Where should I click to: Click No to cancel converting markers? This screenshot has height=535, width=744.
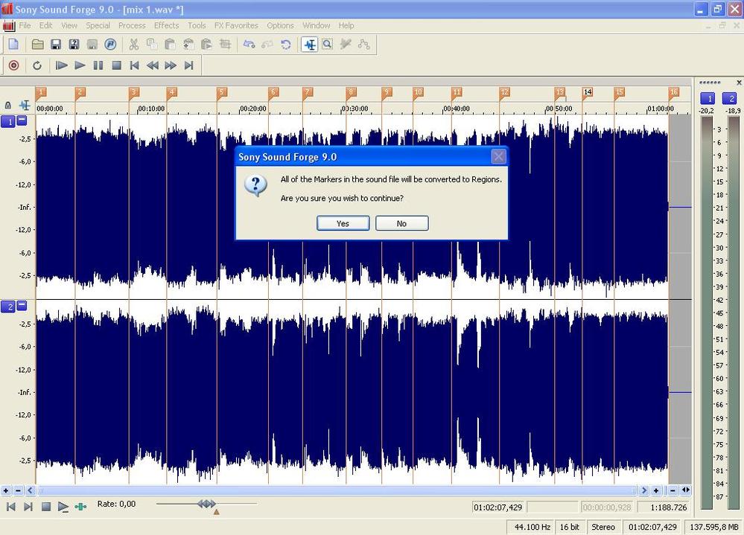tap(402, 224)
